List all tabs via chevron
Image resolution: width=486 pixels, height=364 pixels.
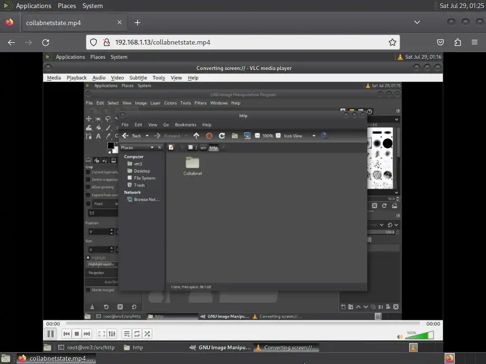click(417, 22)
